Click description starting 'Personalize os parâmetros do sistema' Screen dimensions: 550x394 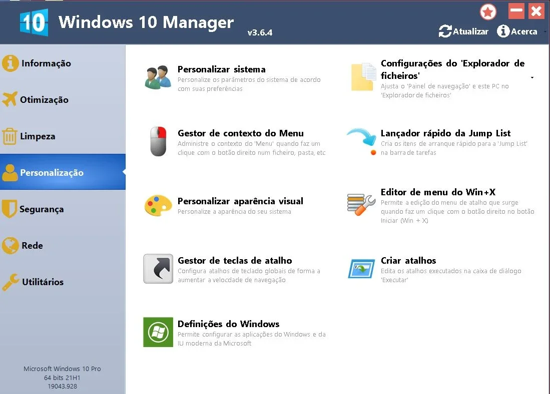point(249,84)
